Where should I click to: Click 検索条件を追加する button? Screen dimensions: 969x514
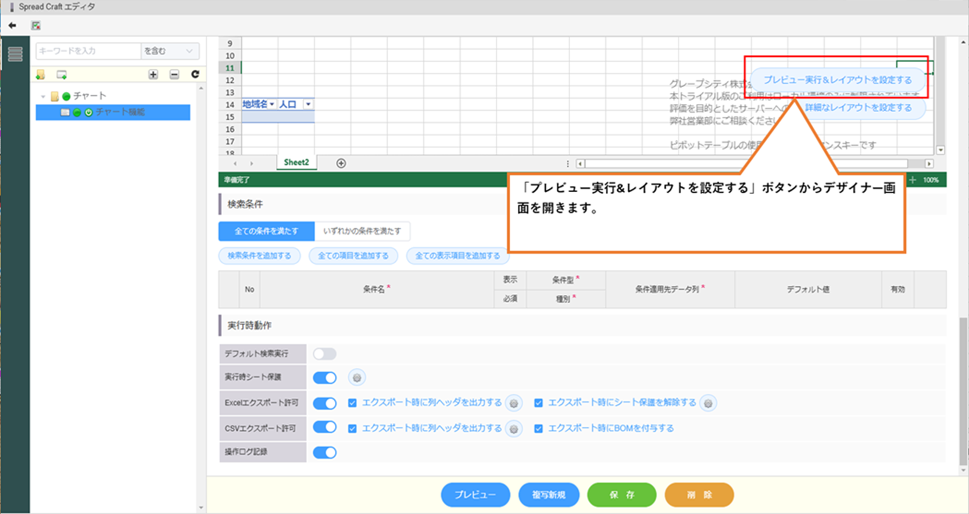(x=259, y=256)
